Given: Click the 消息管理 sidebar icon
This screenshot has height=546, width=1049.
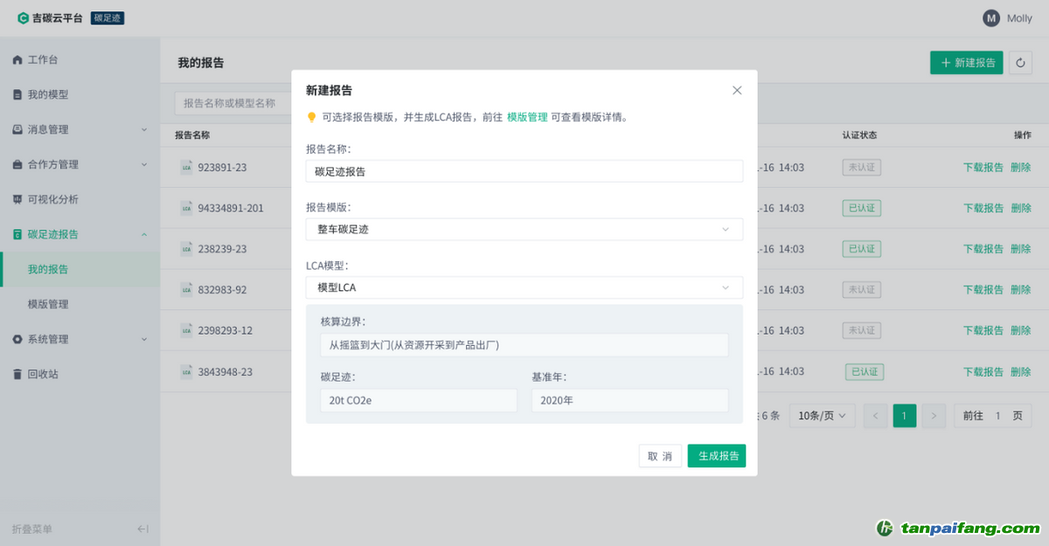Looking at the screenshot, I should click(x=17, y=129).
